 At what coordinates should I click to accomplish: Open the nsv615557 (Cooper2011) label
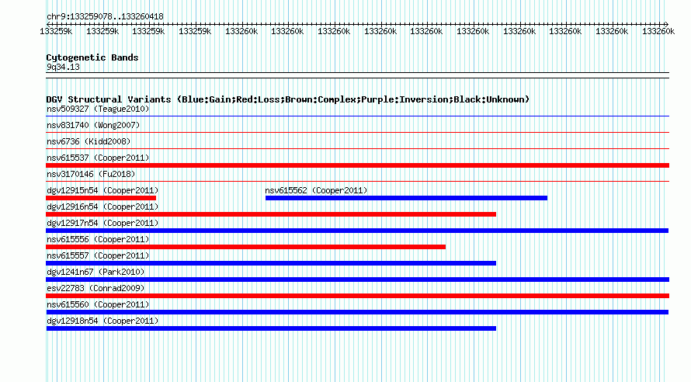[x=98, y=255]
